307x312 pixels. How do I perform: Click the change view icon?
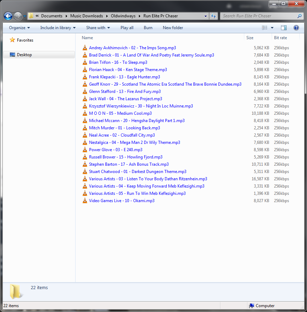265,28
